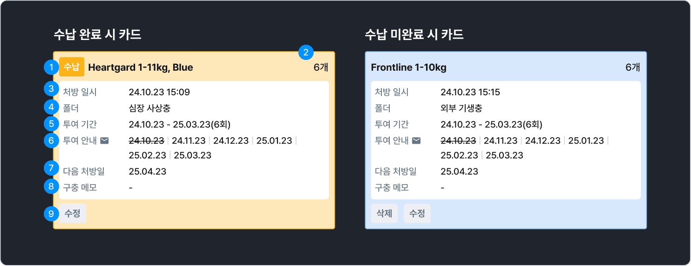
Task: Click 6개 quantity in Frontline card
Action: [633, 67]
